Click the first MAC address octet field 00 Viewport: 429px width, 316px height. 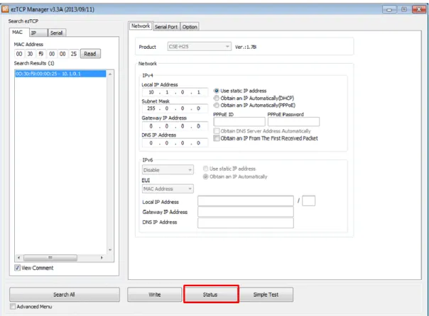click(x=19, y=54)
